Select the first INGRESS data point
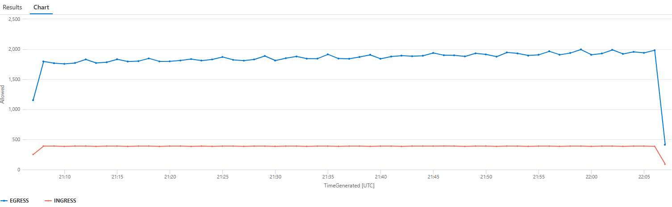Screen dimensions: 672x207 tap(33, 154)
